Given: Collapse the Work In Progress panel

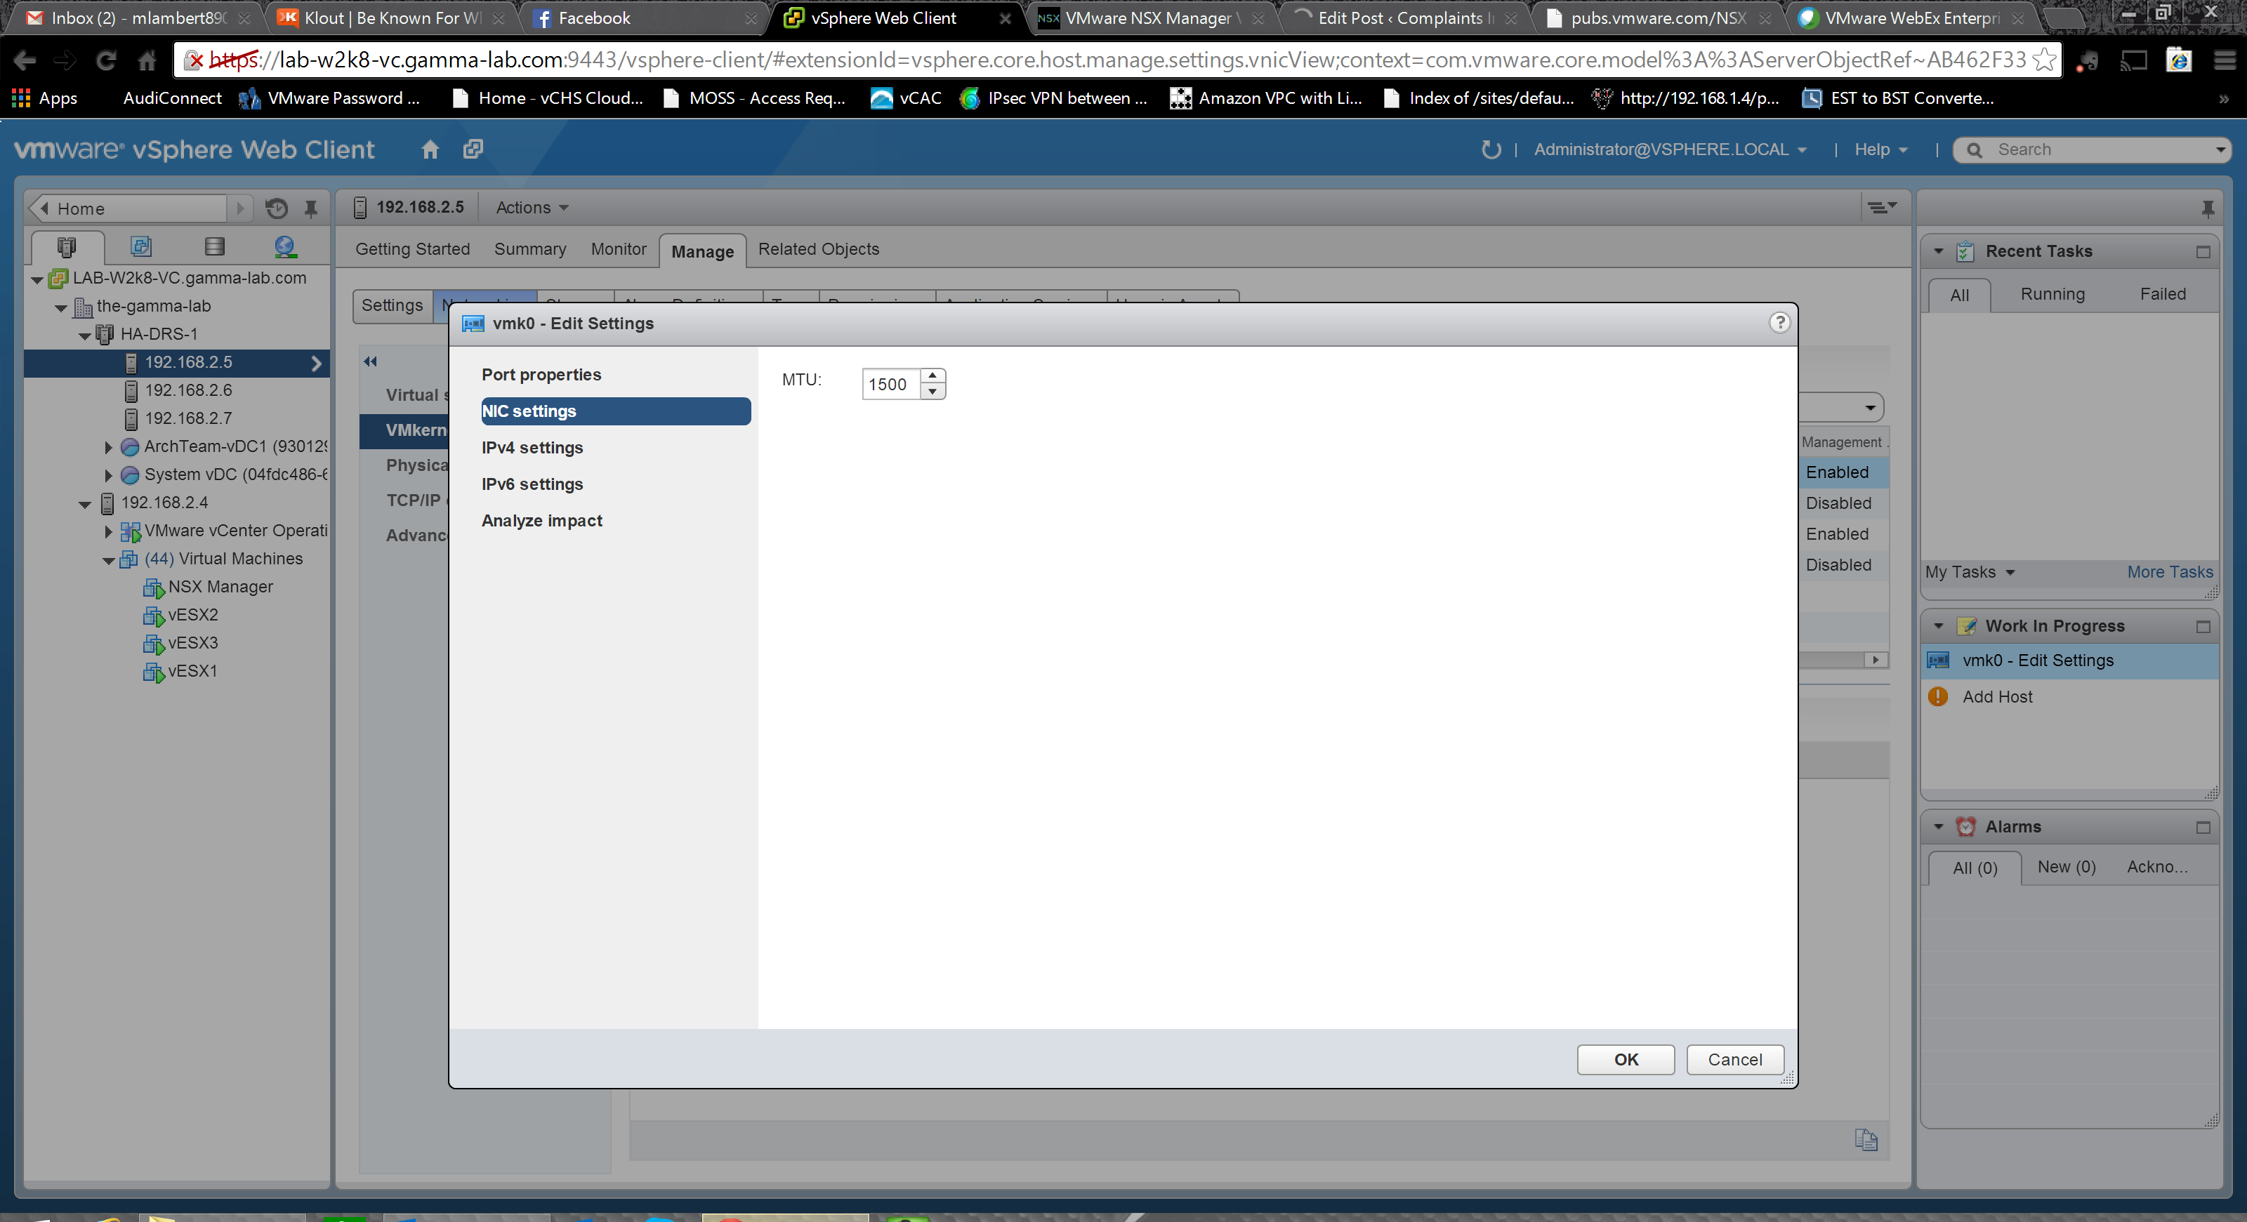Looking at the screenshot, I should [1938, 626].
